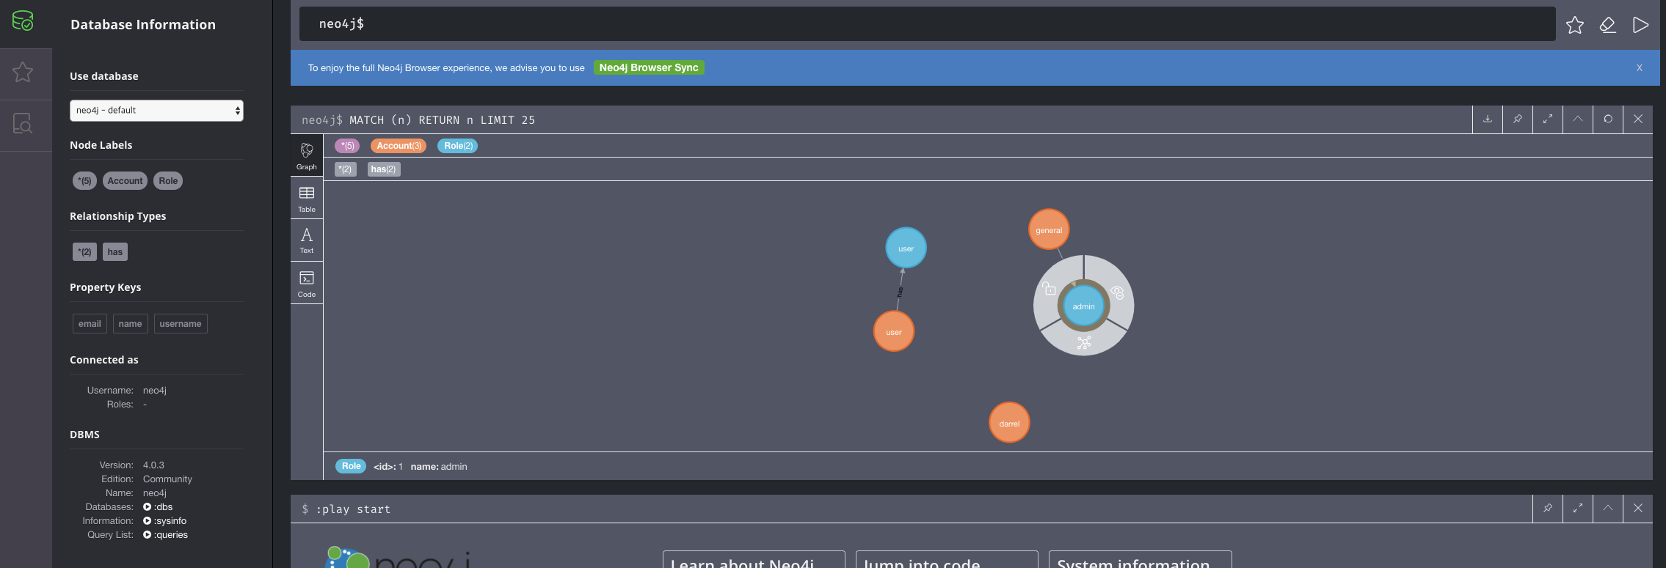Select the darrel node in the graph

[1009, 423]
